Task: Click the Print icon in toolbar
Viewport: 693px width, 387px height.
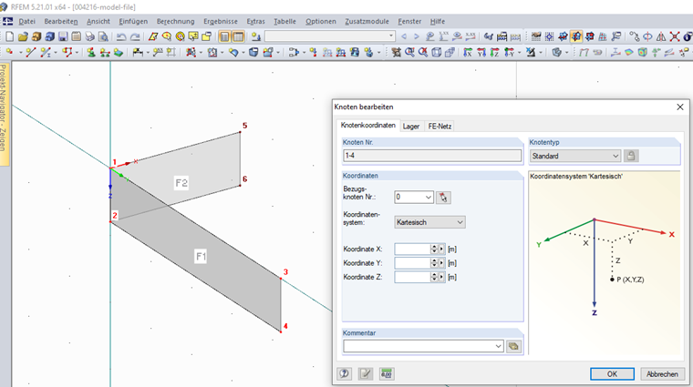Action: [x=89, y=36]
